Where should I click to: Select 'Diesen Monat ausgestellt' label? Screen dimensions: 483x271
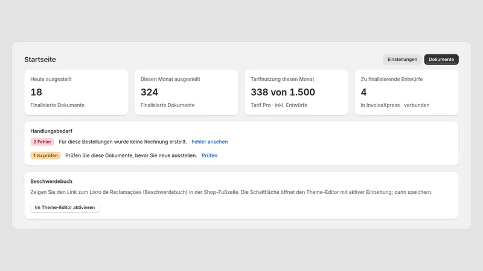170,79
